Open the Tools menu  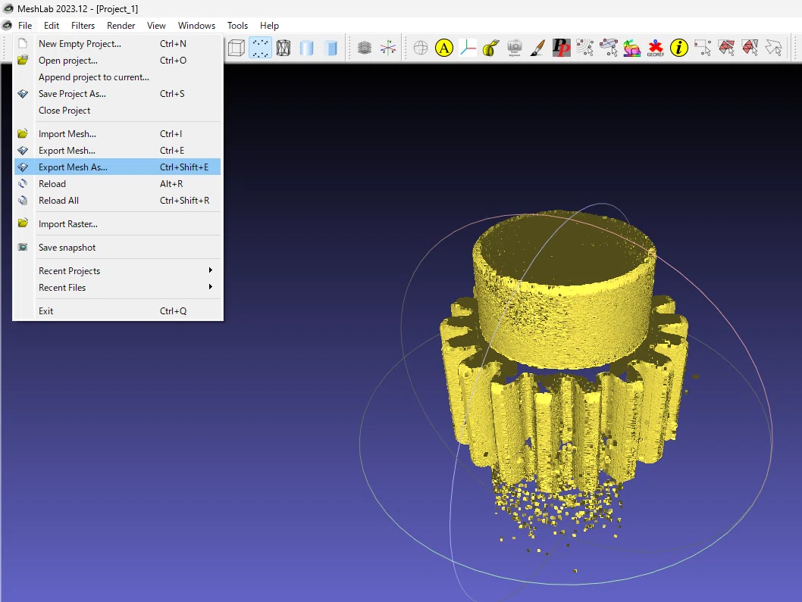[237, 26]
